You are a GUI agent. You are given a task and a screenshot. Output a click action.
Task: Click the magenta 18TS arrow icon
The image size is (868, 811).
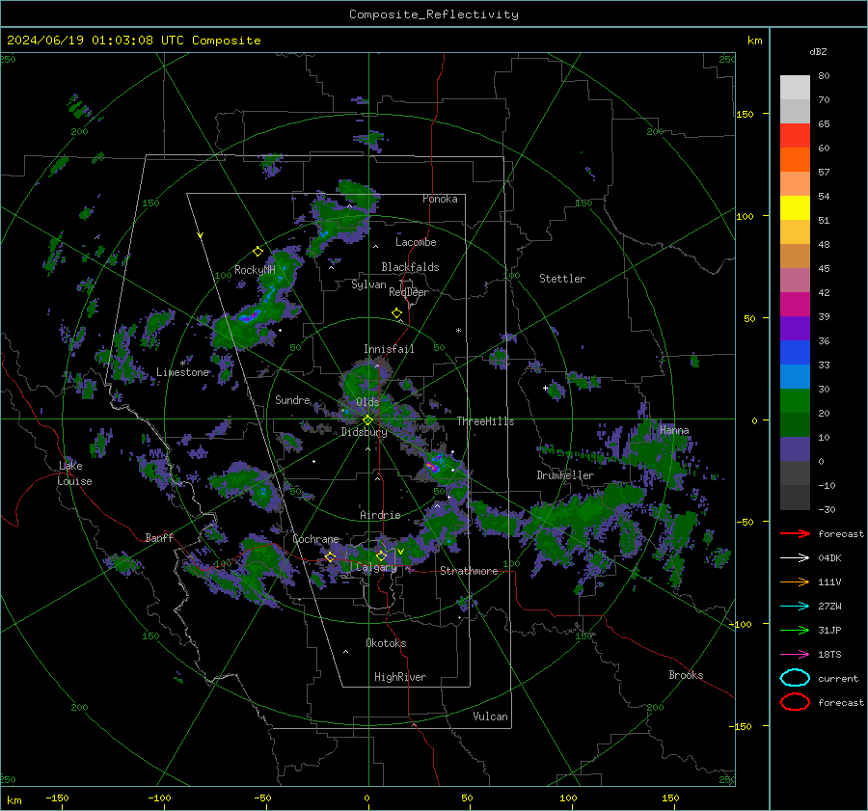pyautogui.click(x=795, y=655)
